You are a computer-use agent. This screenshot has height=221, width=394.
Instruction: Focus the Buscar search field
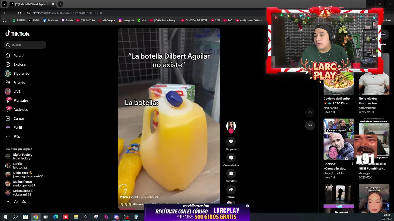pyautogui.click(x=25, y=45)
